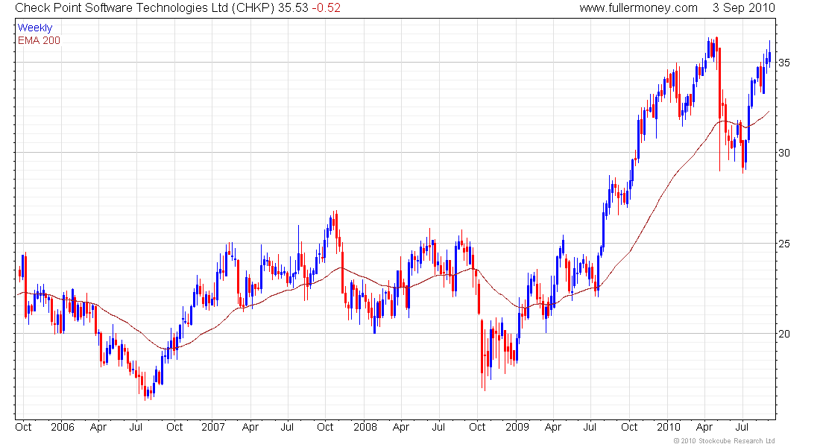Click the 'Jul' label right before 2009's Oct 2008

tap(438, 427)
